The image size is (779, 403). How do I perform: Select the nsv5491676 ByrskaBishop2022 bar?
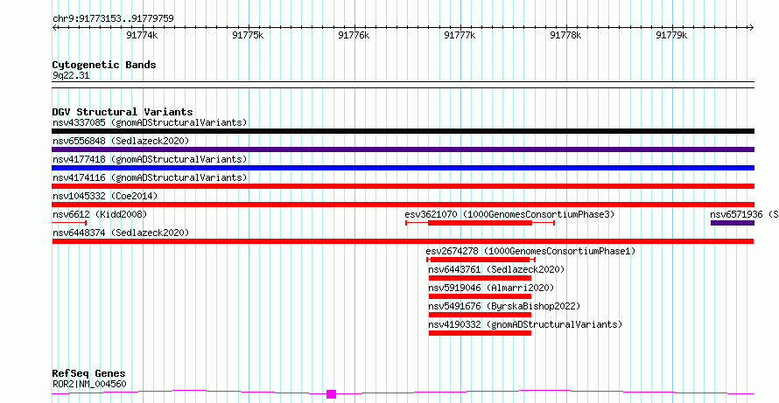coord(480,315)
